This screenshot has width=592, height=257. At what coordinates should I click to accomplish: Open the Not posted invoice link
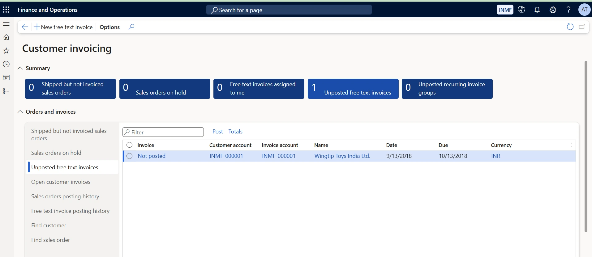152,156
